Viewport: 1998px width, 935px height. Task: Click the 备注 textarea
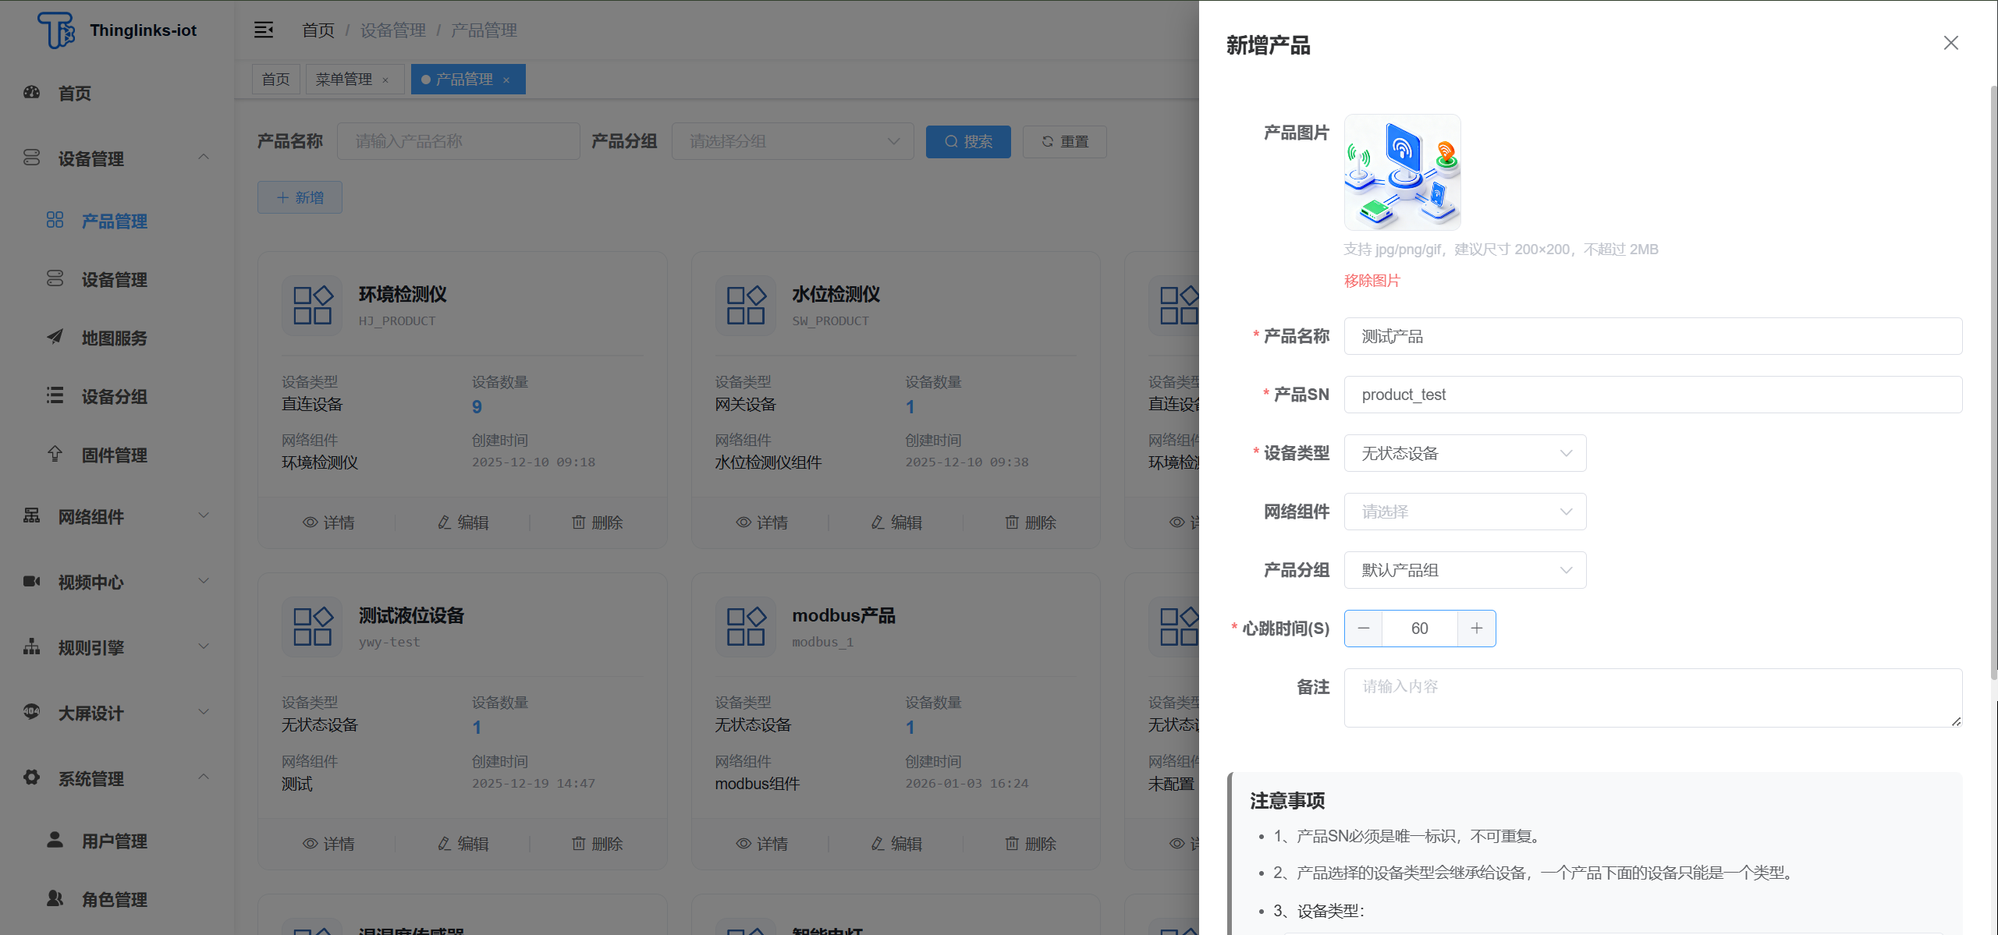pos(1652,698)
